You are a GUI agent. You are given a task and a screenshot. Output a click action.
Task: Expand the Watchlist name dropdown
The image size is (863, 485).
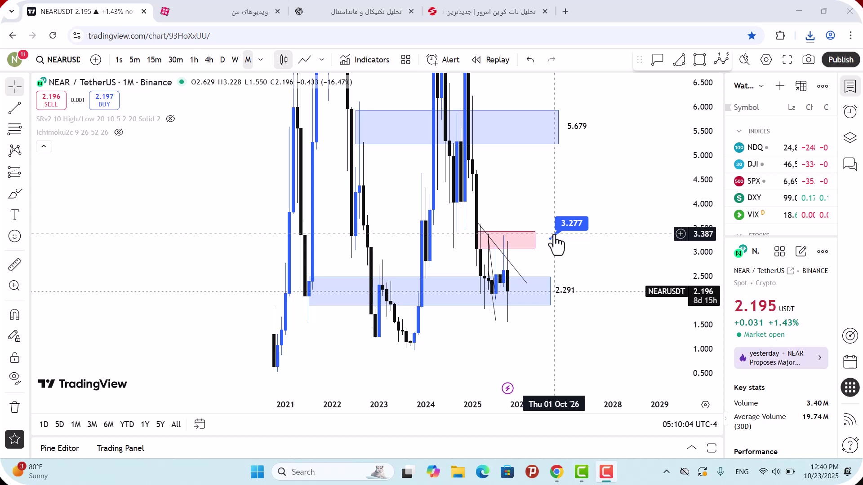click(749, 86)
